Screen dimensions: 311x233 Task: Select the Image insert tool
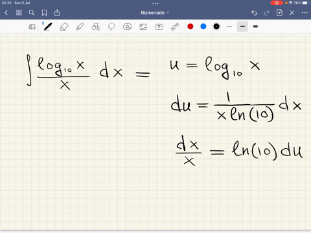click(x=143, y=27)
